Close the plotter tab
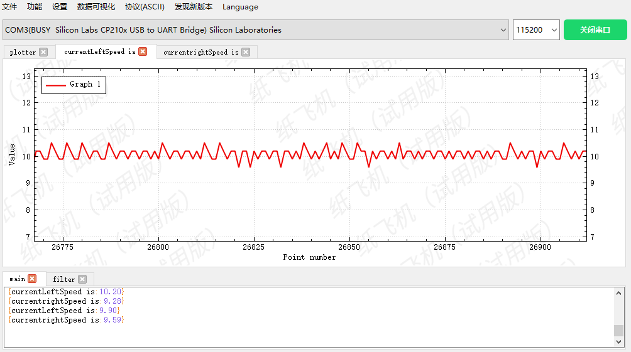 tap(43, 52)
